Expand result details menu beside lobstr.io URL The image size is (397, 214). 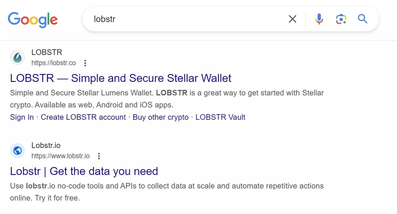(99, 156)
